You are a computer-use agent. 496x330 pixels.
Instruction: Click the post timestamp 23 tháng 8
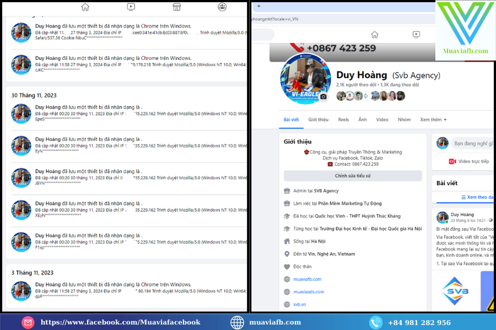click(468, 221)
